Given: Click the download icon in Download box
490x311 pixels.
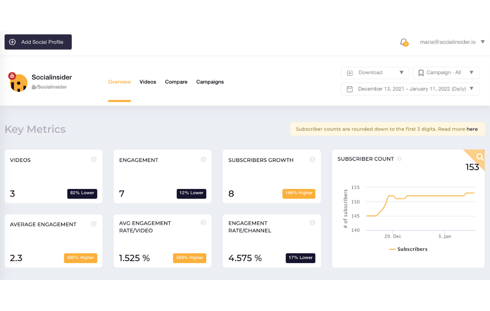Looking at the screenshot, I should [350, 73].
